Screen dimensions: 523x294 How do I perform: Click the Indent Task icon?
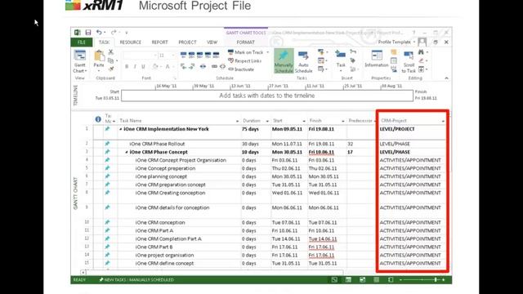pos(192,67)
